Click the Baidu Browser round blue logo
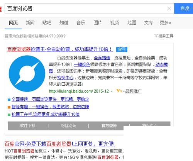The image size is (193, 161). click(x=27, y=74)
